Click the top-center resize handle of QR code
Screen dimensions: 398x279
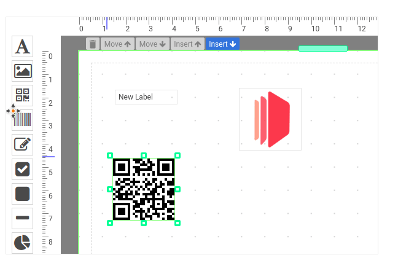coord(144,155)
